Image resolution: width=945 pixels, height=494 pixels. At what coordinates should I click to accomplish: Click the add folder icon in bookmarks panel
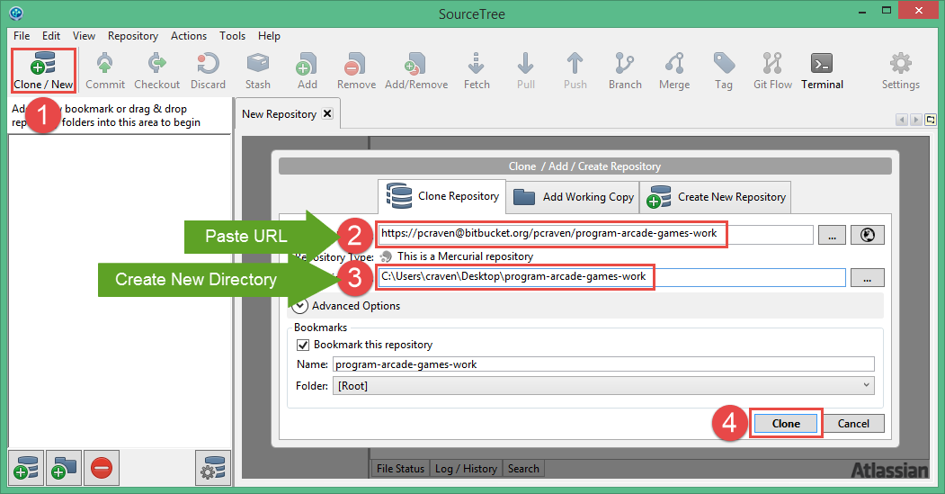click(x=64, y=468)
